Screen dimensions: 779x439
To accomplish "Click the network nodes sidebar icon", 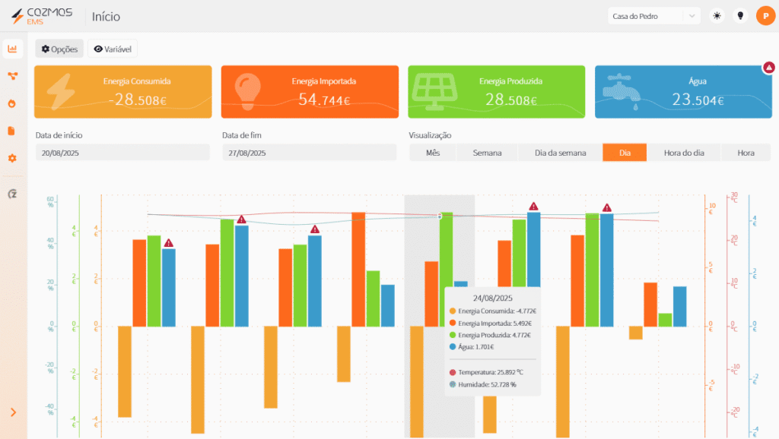I will pyautogui.click(x=12, y=76).
